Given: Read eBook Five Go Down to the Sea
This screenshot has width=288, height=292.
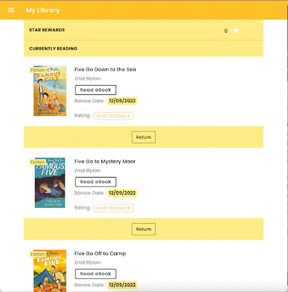Looking at the screenshot, I should click(x=96, y=90).
